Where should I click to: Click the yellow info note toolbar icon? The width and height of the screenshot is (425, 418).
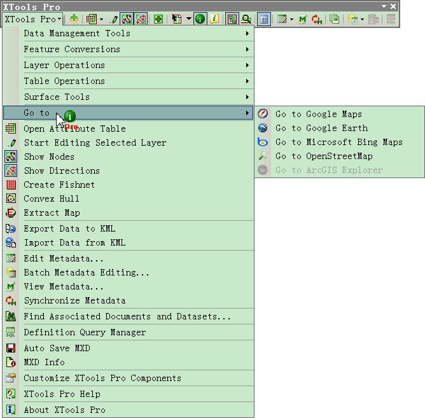point(214,19)
